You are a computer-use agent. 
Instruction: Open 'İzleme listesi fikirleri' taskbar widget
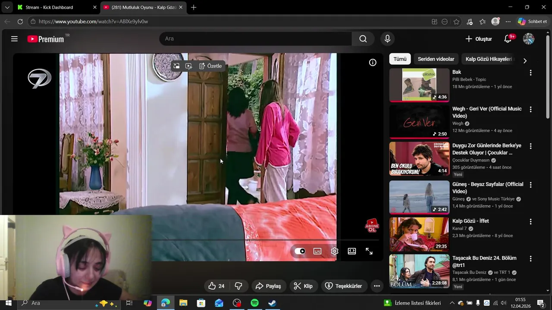(413, 303)
